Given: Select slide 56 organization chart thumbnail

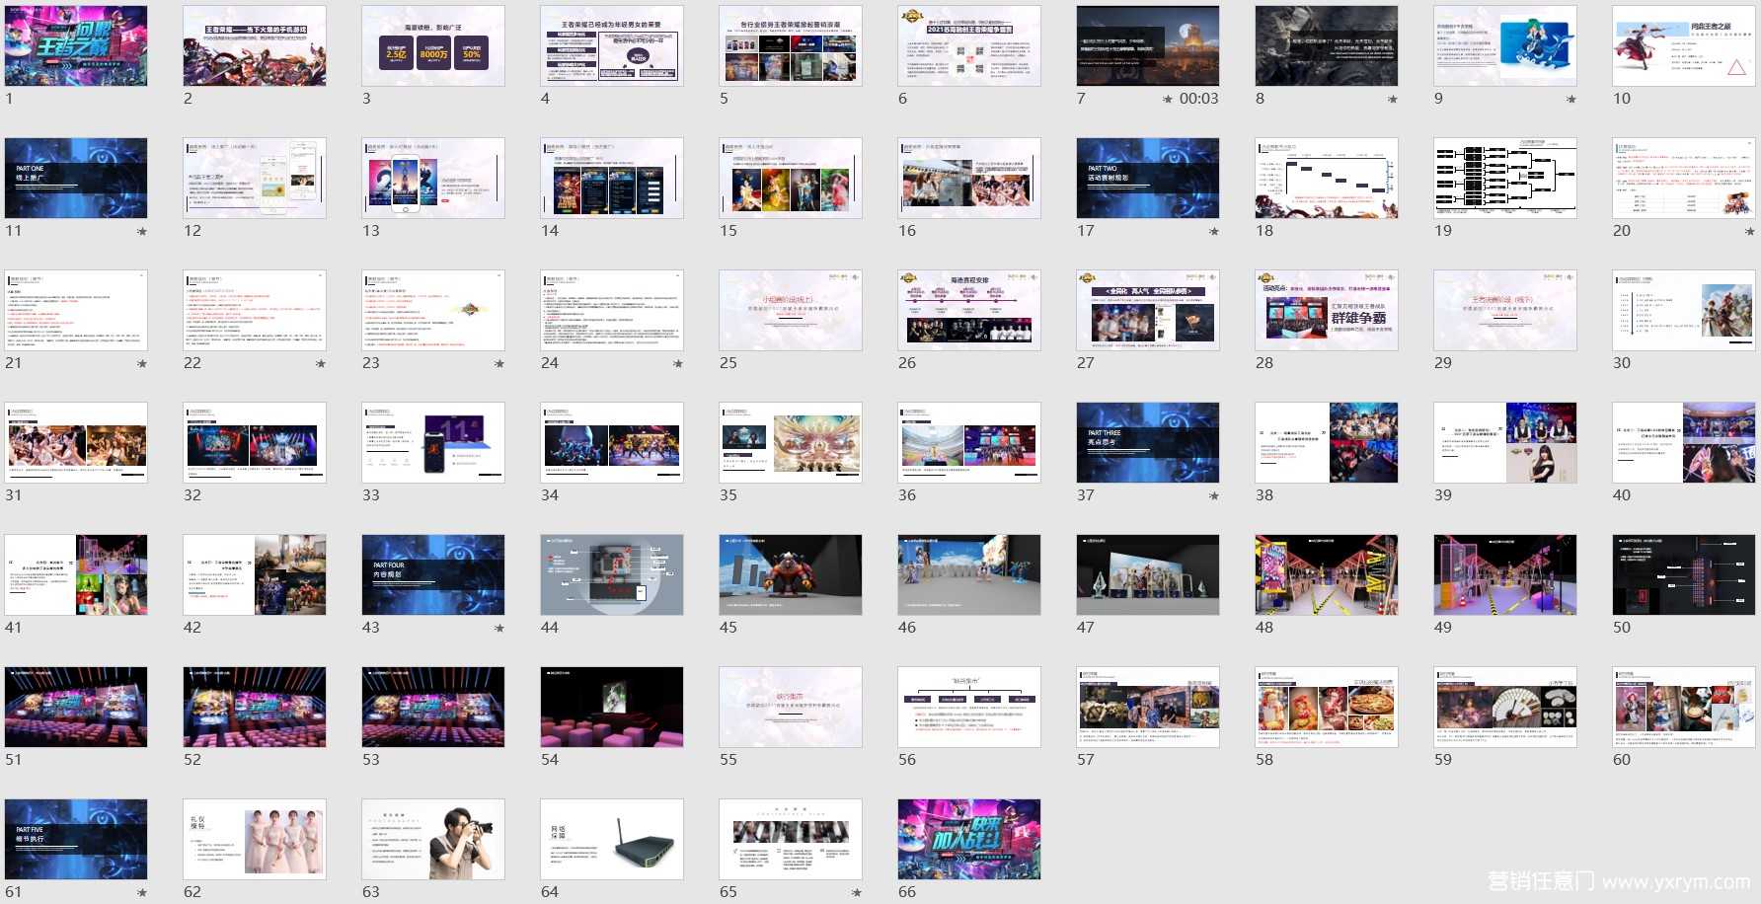Looking at the screenshot, I should tap(969, 708).
